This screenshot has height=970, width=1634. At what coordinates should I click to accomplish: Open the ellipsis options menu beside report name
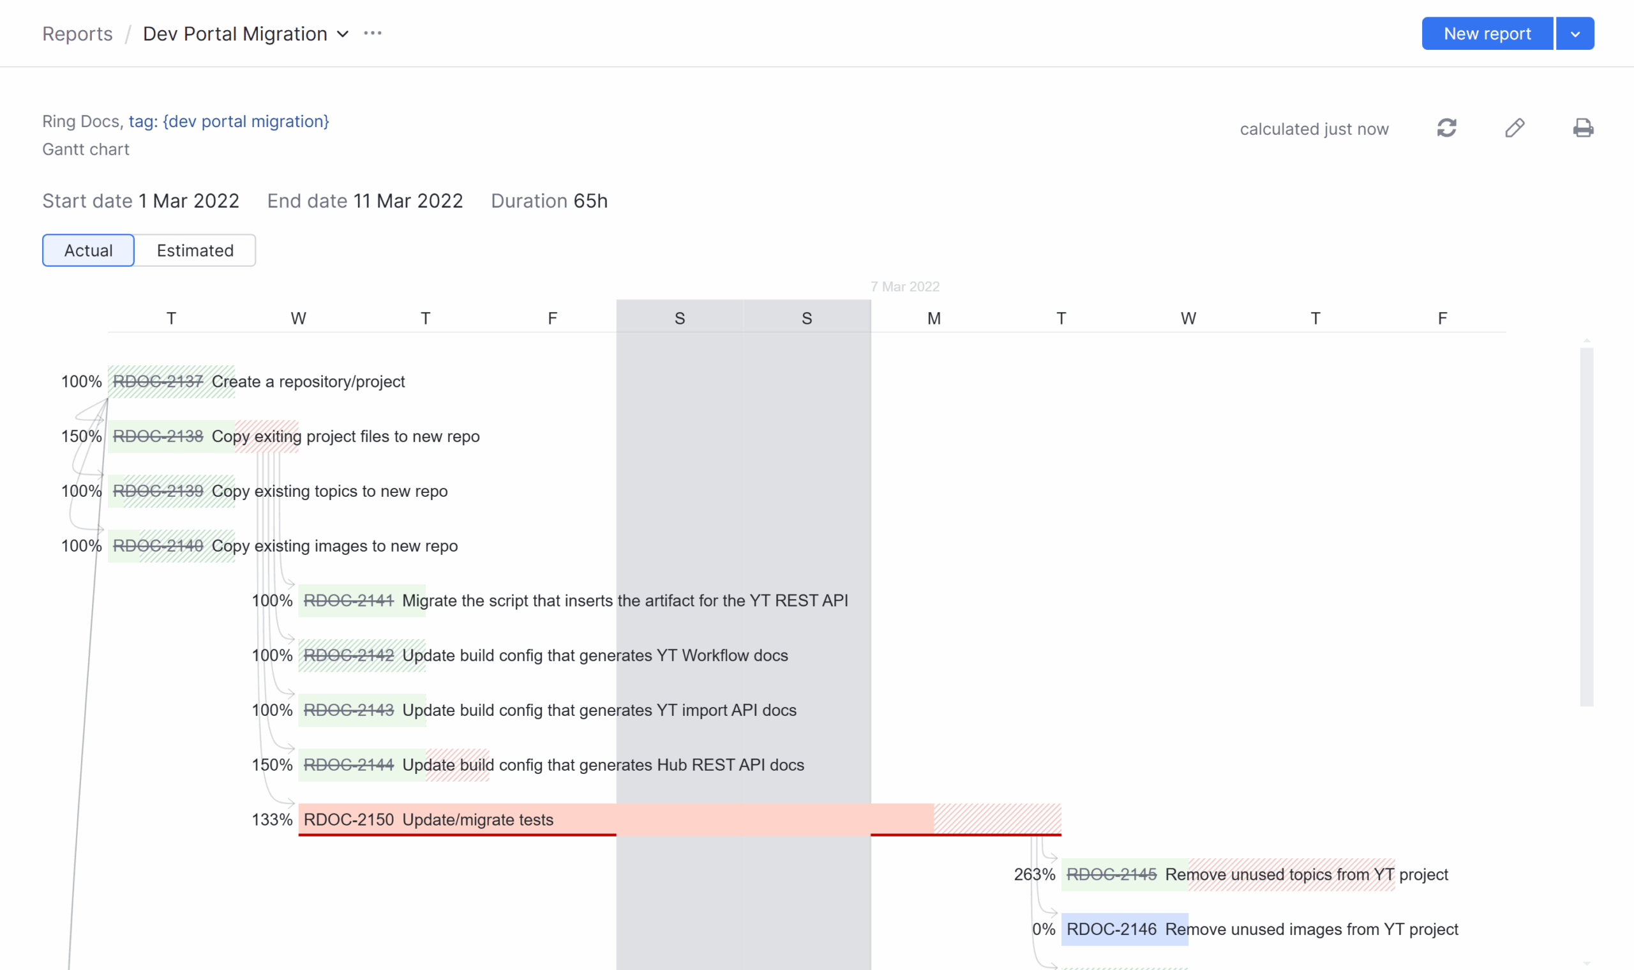pyautogui.click(x=372, y=33)
